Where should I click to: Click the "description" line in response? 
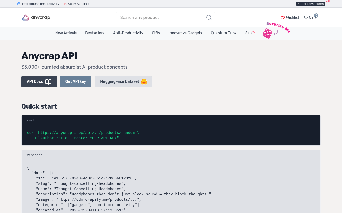click(x=125, y=194)
